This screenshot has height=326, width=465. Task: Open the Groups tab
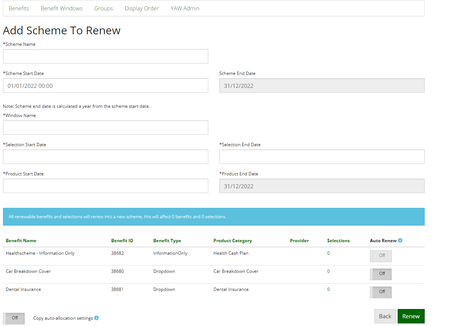(104, 8)
